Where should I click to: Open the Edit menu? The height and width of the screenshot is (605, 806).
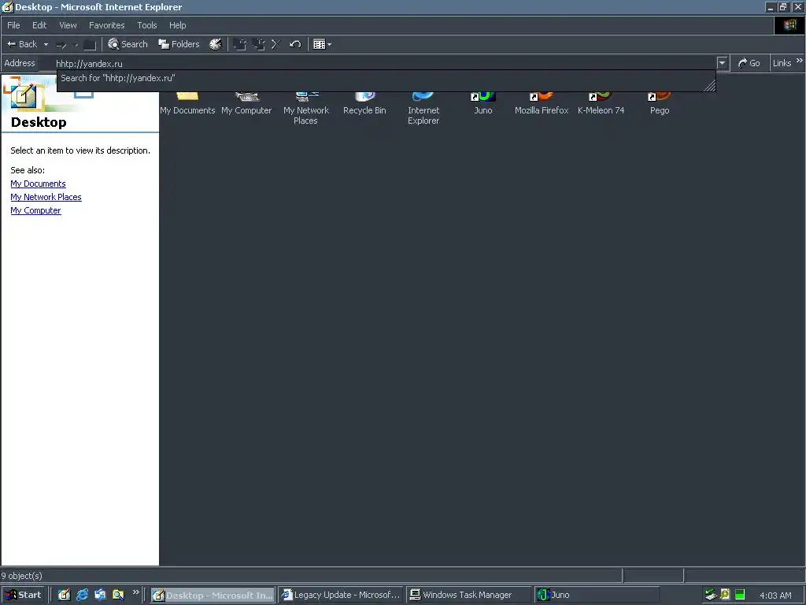(39, 25)
